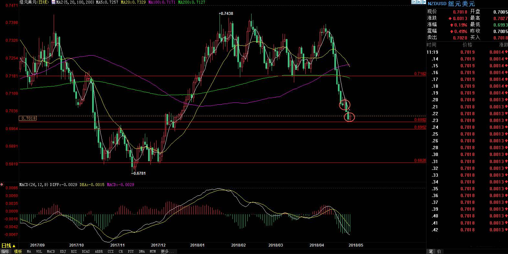Expand the 更多... indicators list

[x=167, y=251]
